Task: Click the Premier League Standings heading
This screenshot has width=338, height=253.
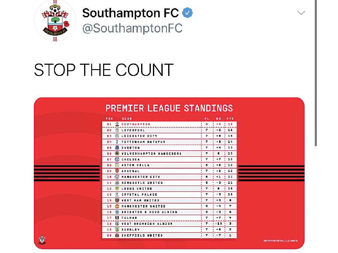Action: point(169,108)
